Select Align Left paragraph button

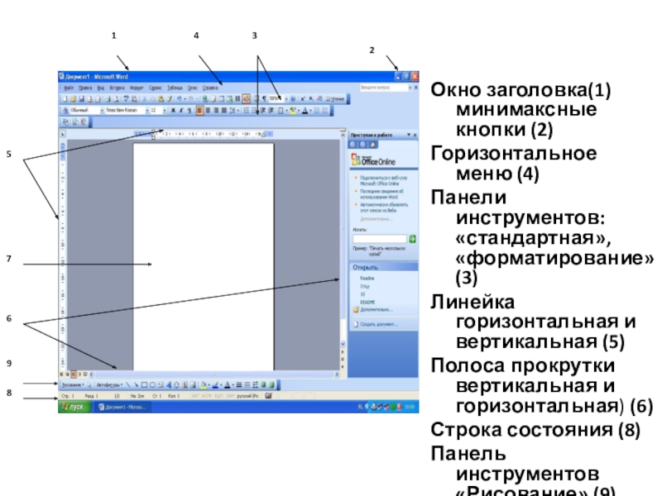click(200, 110)
